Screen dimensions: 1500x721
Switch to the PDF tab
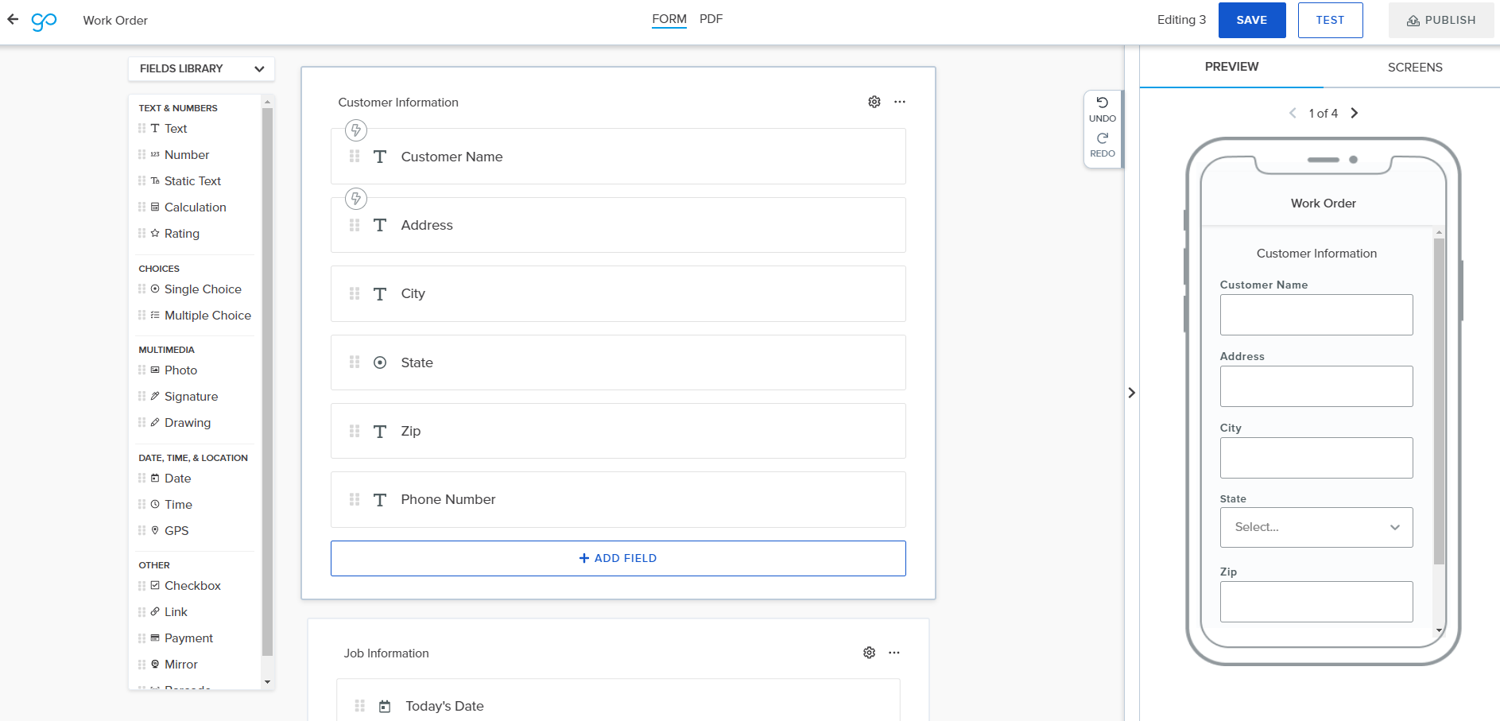711,19
